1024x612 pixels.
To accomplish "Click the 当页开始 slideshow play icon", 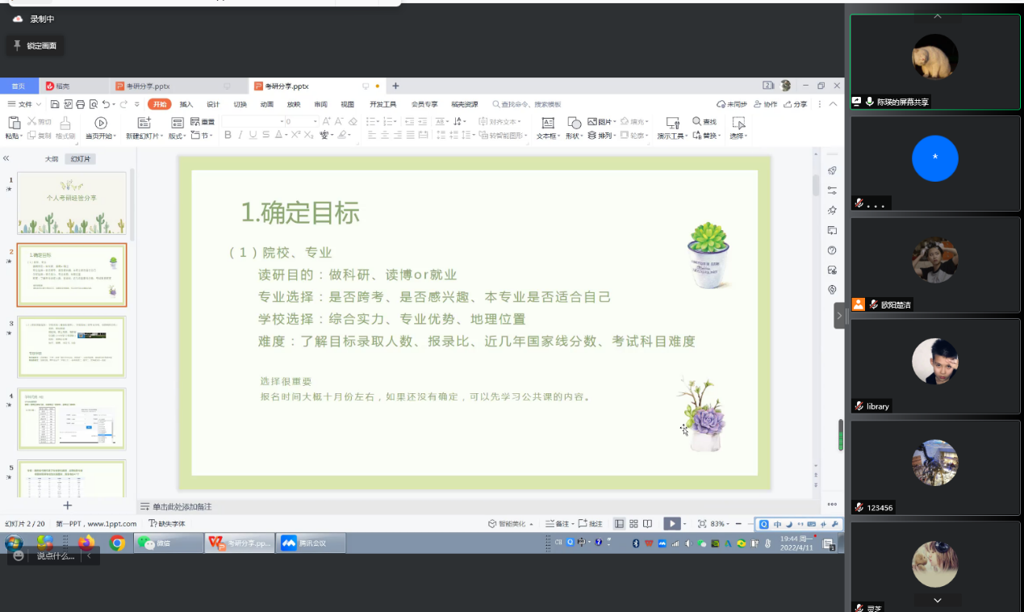I will (x=101, y=123).
